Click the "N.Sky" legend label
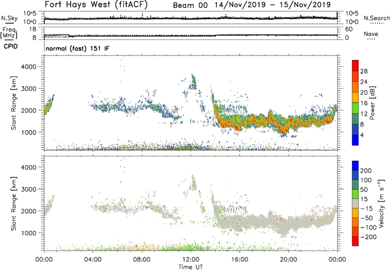This screenshot has width=390, height=270. (9, 18)
